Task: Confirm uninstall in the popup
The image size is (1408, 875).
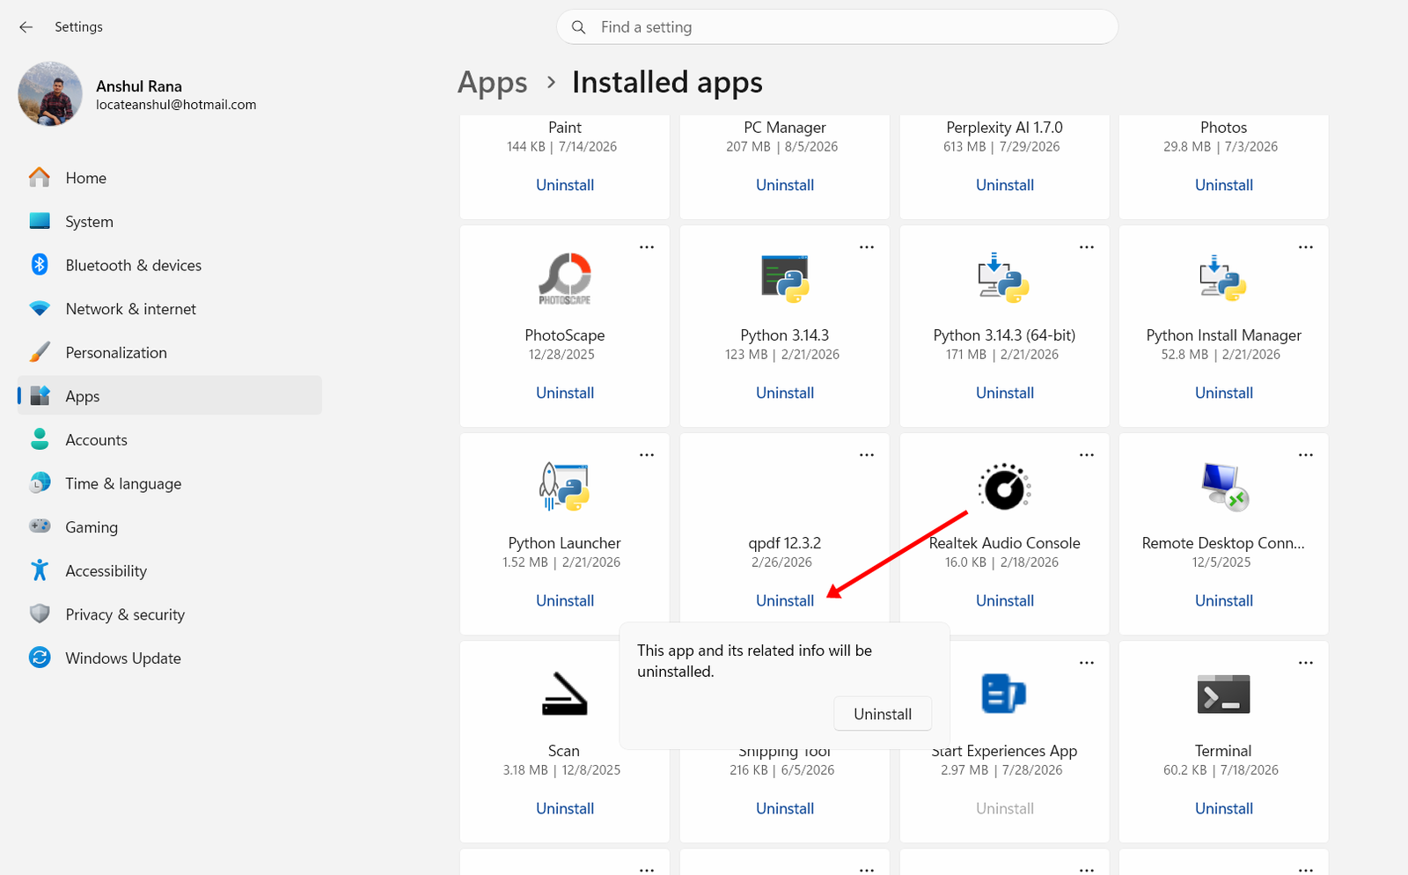Action: pos(883,714)
